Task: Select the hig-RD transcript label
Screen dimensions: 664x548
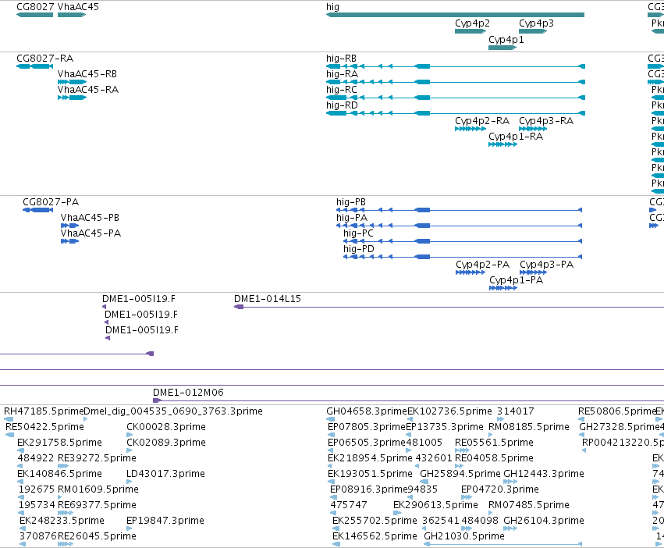Action: [342, 105]
